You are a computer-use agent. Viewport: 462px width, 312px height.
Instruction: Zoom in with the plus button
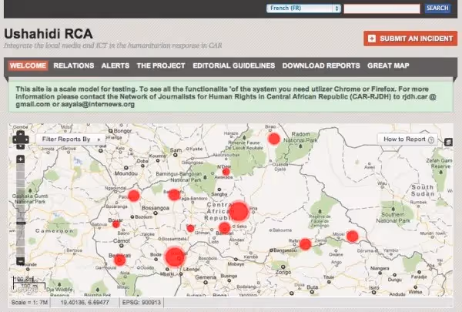click(20, 159)
